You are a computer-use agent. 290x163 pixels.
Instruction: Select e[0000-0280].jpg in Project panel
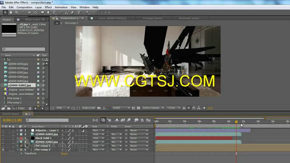[x=20, y=85]
